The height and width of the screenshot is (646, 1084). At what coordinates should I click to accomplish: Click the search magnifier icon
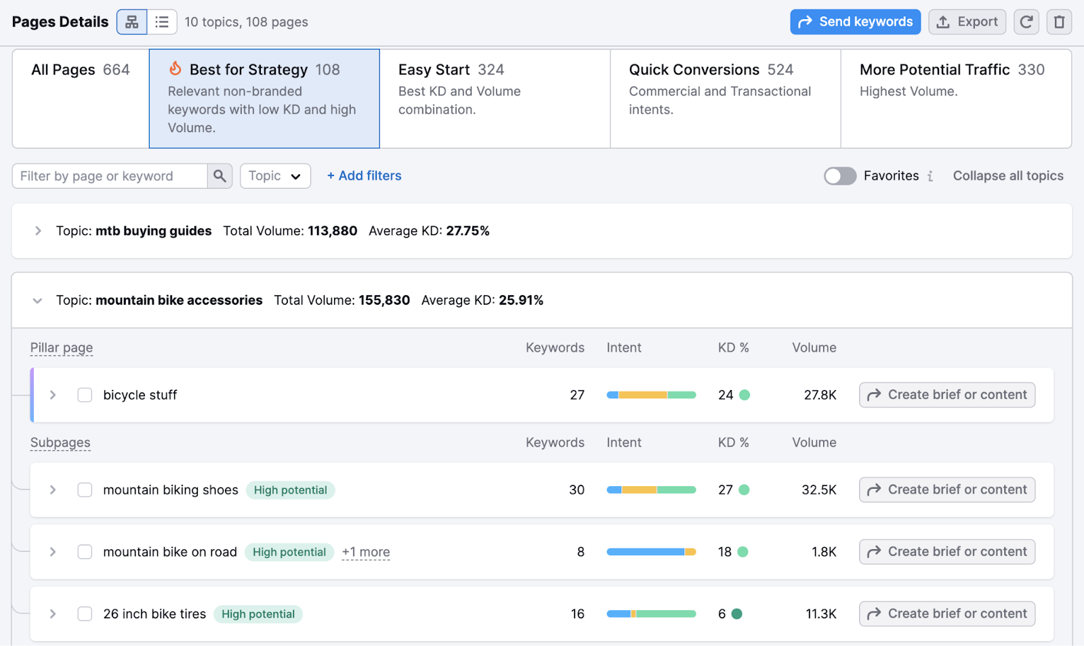pos(219,175)
